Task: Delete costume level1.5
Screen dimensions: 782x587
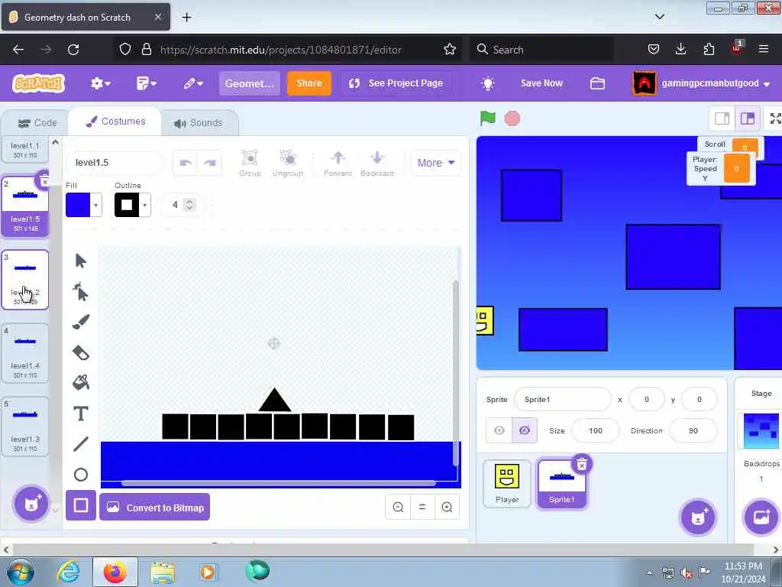Action: pyautogui.click(x=44, y=181)
